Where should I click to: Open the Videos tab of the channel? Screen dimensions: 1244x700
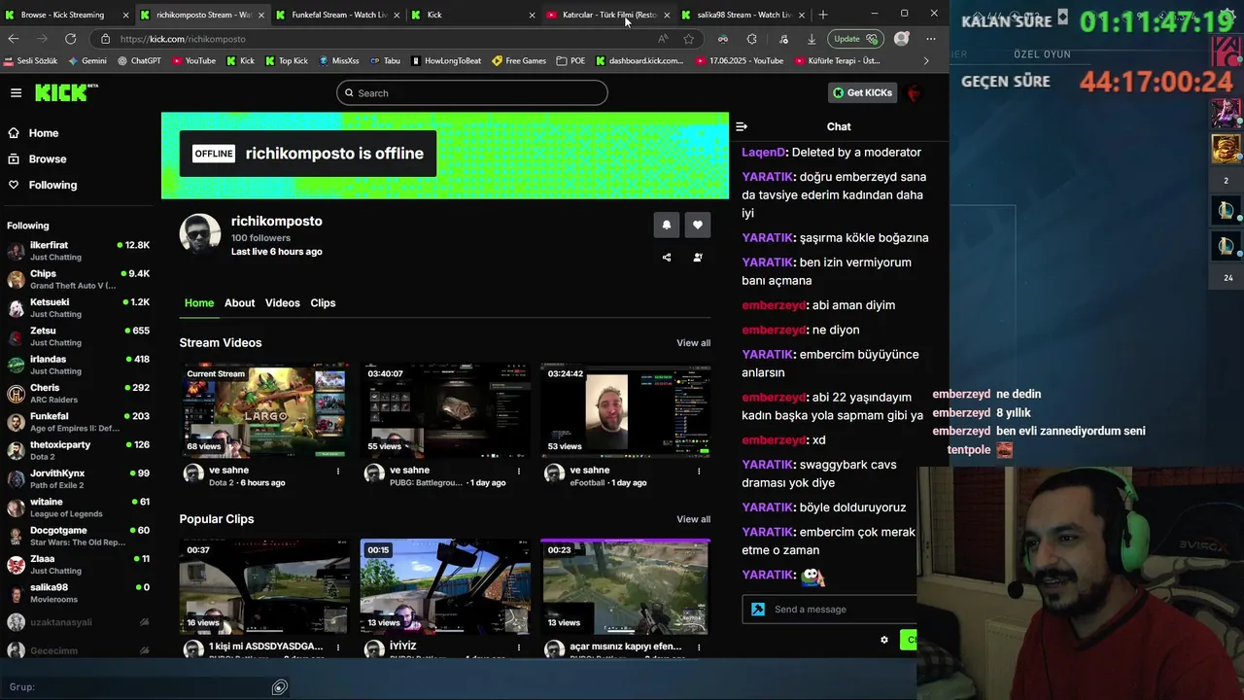pos(283,303)
